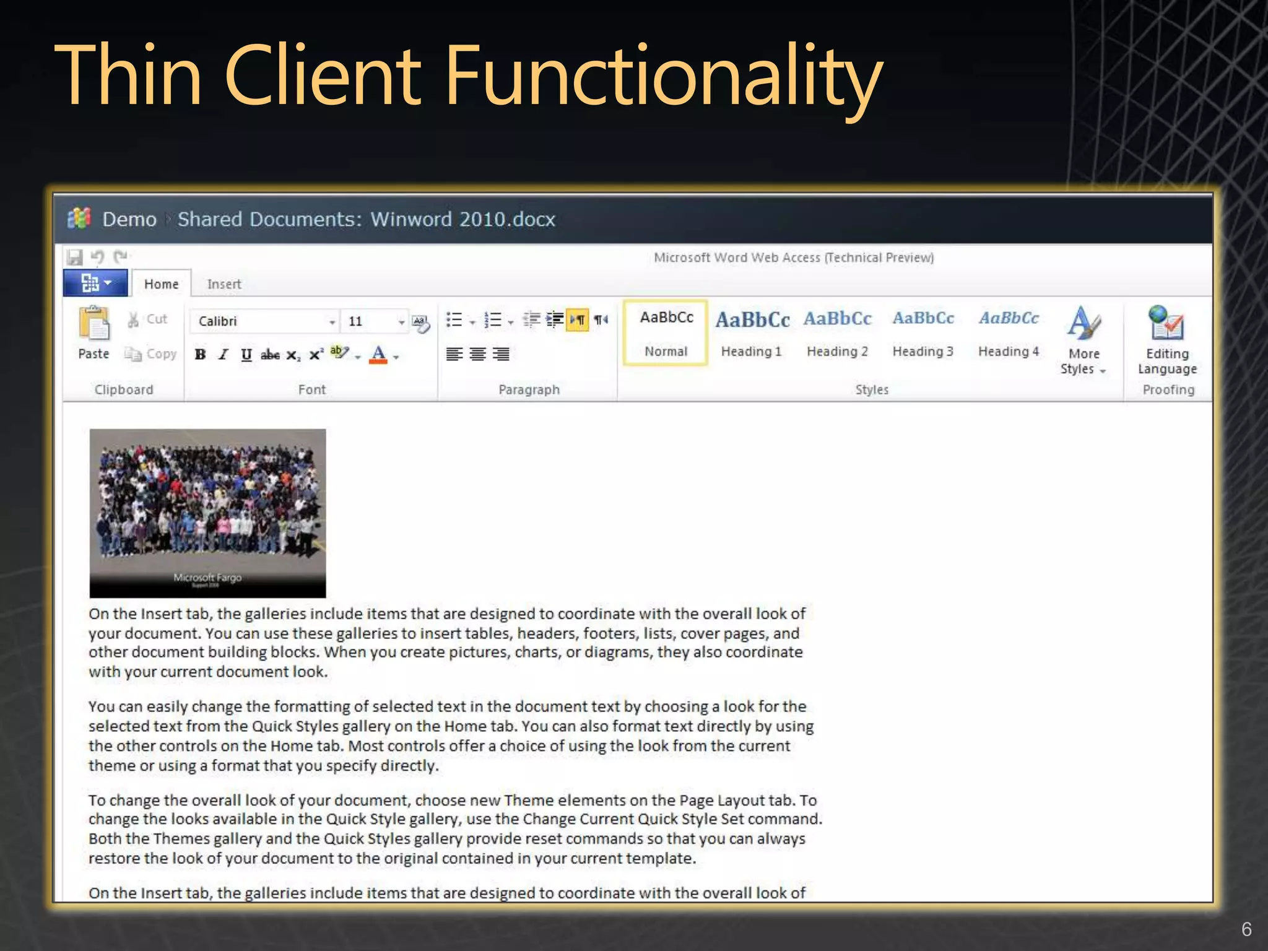Screen dimensions: 1268x951
Task: Click the Decrease Indent icon
Action: pos(532,319)
